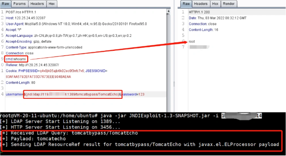Click the 'cmd:whoami' header line
This screenshot has height=156, width=286.
(16, 59)
